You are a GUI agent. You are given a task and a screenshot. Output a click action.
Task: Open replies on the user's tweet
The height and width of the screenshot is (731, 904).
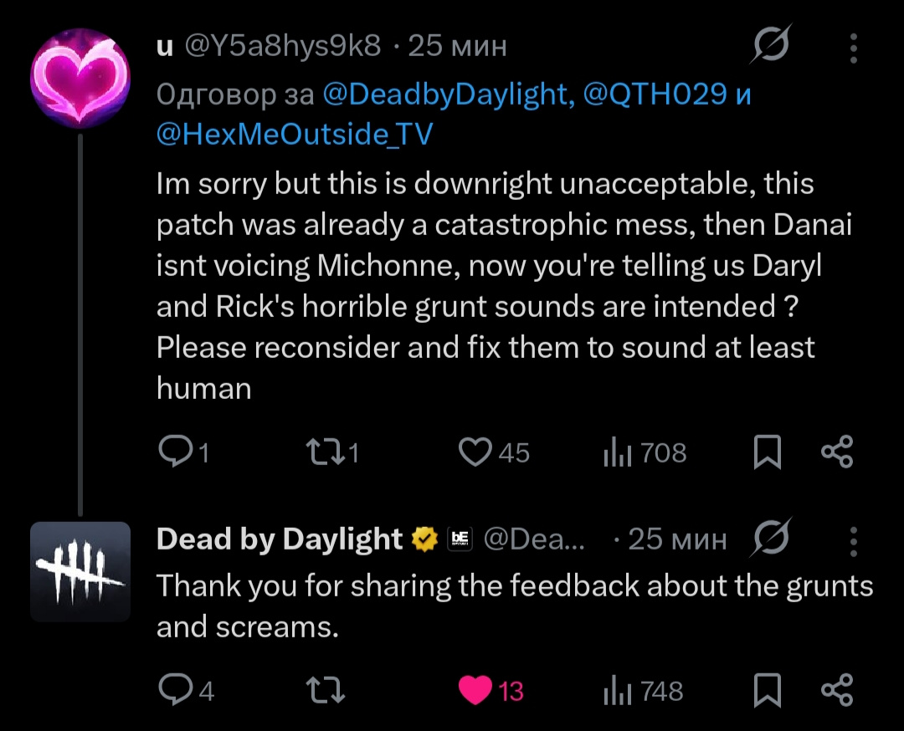182,452
